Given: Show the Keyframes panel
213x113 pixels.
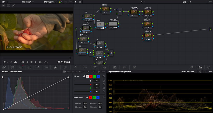Looking at the screenshot, I should tap(192, 67).
